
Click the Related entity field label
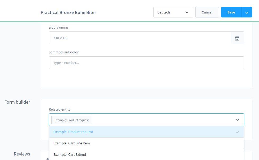(x=60, y=109)
